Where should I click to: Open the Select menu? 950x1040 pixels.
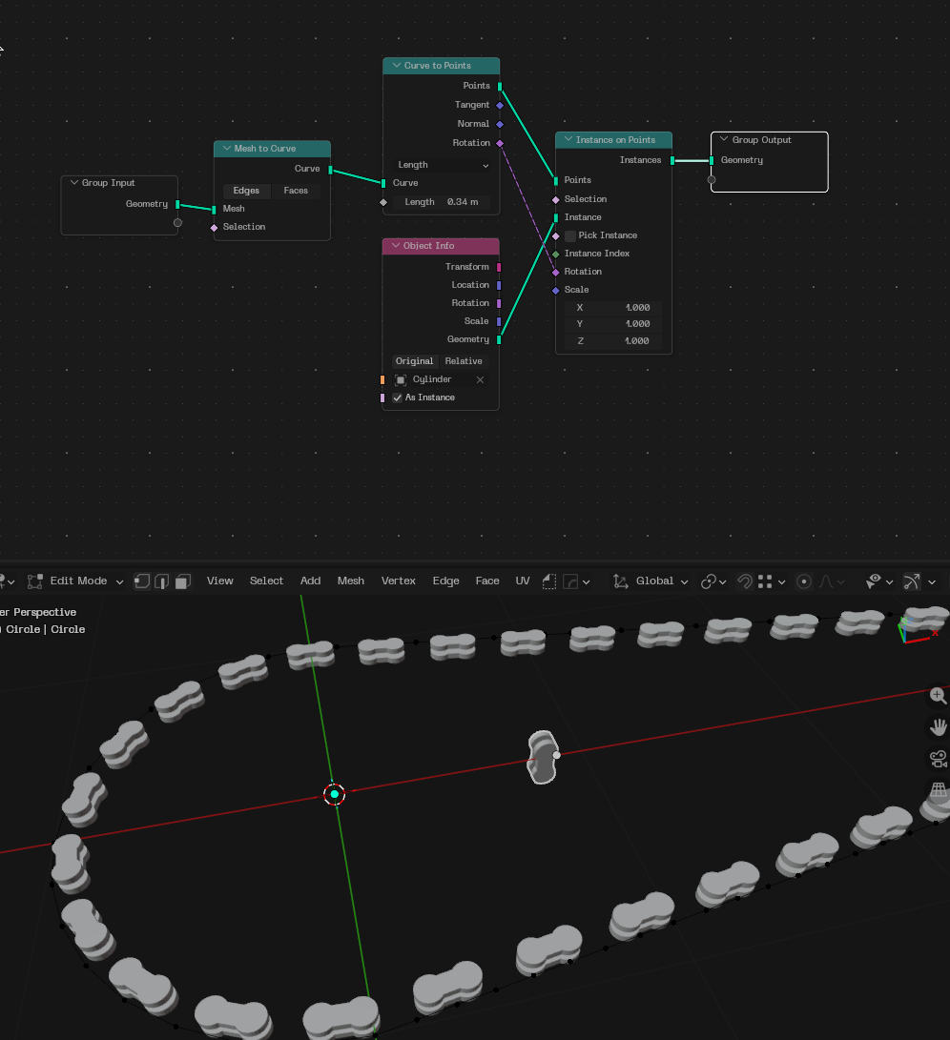coord(266,581)
